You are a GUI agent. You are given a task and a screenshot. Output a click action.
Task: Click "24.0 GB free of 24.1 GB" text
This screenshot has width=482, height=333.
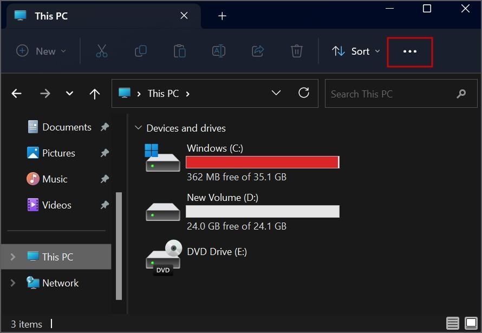pos(236,226)
